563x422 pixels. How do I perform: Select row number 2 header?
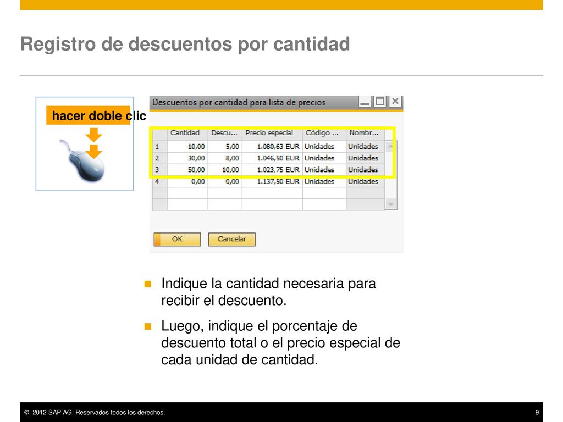(x=160, y=158)
